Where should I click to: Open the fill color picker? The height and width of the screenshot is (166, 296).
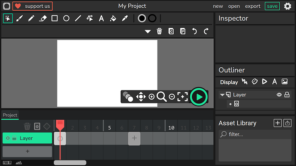tap(142, 18)
